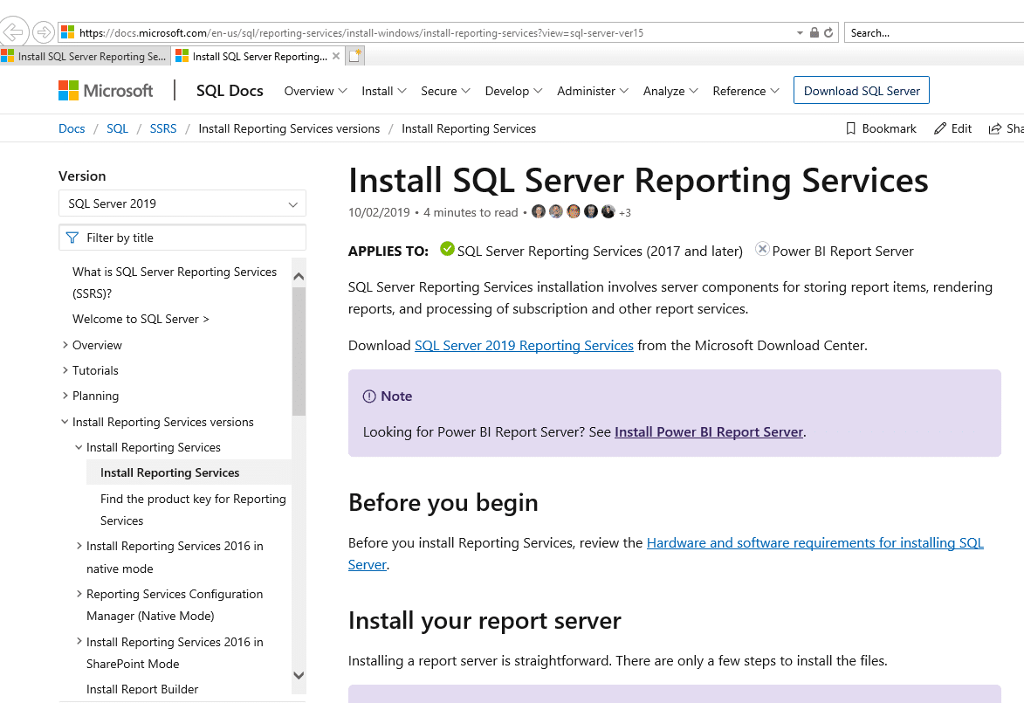Open SQL Server 2019 Reporting Services link
The width and height of the screenshot is (1024, 703).
point(524,345)
